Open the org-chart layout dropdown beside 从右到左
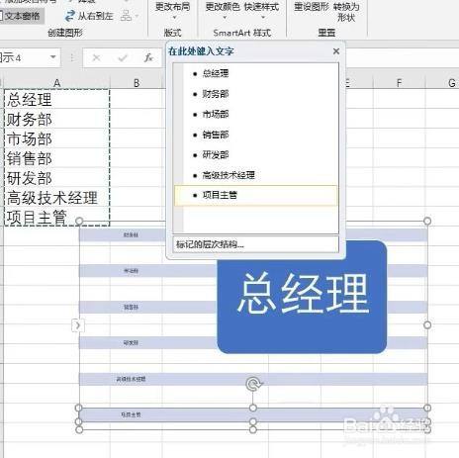 coord(129,16)
